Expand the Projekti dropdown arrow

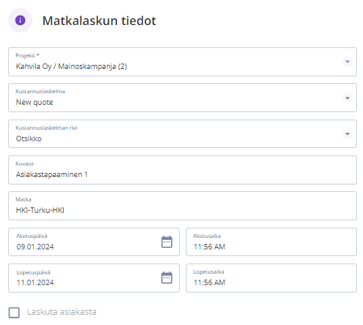[x=347, y=61]
